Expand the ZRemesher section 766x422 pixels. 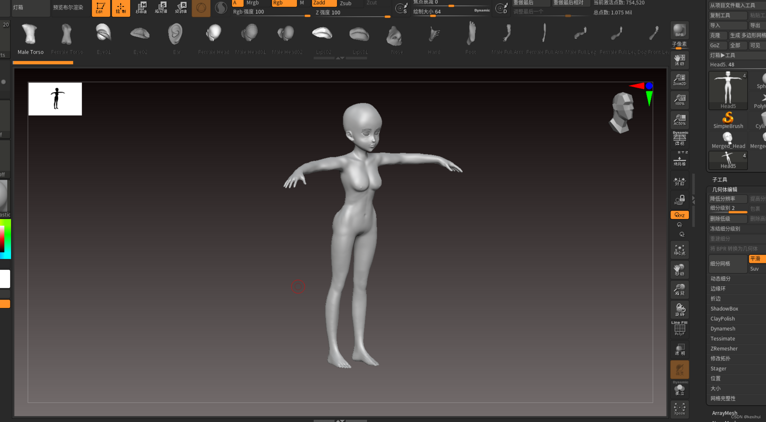[724, 348]
